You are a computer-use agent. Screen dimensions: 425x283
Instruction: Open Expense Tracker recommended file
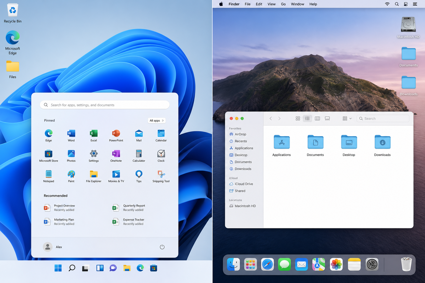pyautogui.click(x=128, y=222)
